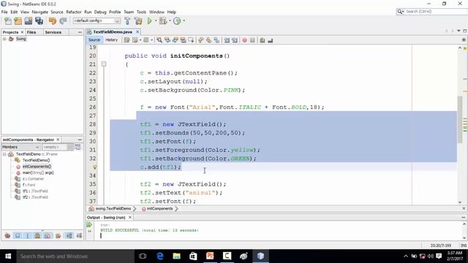Viewport: 468px width, 263px height.
Task: Start macro recording with red circle icon
Action: [x=245, y=40]
